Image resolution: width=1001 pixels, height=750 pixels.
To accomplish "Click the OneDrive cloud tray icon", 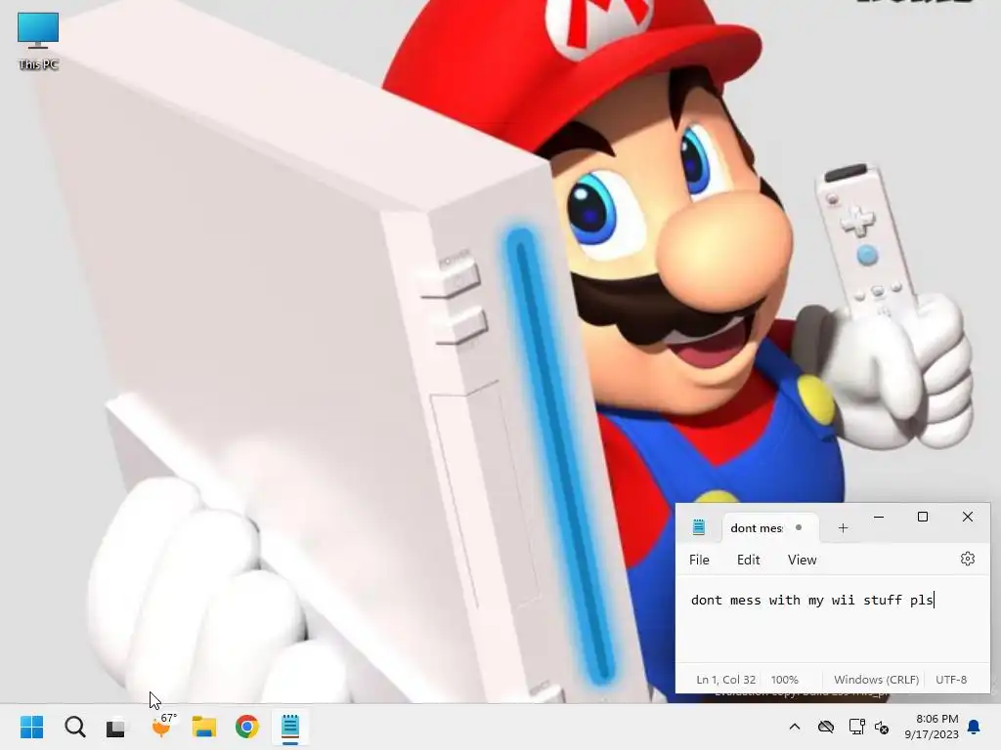I will (x=825, y=727).
